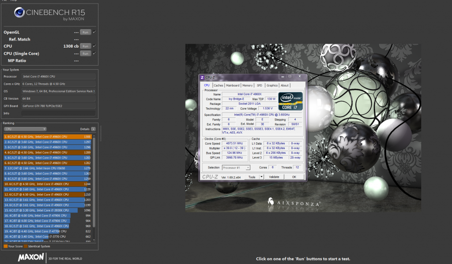Switch to About tab in CPU-Z
Screen dimensions: 452x264
[x=285, y=86]
